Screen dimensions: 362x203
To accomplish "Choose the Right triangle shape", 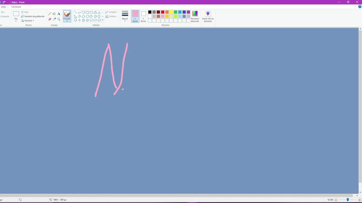I will coord(76,16).
